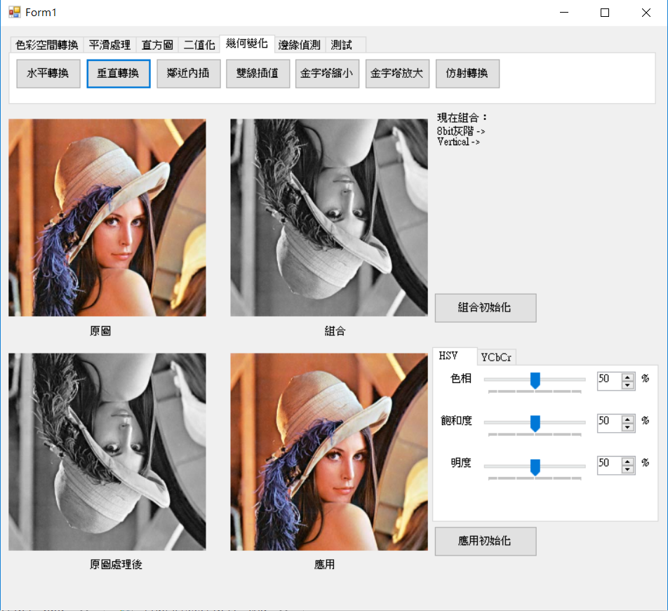Click the Form1 window icon
Image resolution: width=668 pixels, height=611 pixels.
pos(15,13)
